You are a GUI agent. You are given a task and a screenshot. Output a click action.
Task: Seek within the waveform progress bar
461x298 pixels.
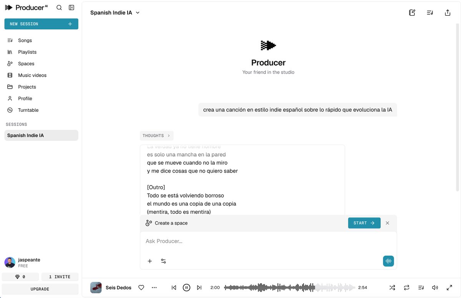pyautogui.click(x=290, y=288)
